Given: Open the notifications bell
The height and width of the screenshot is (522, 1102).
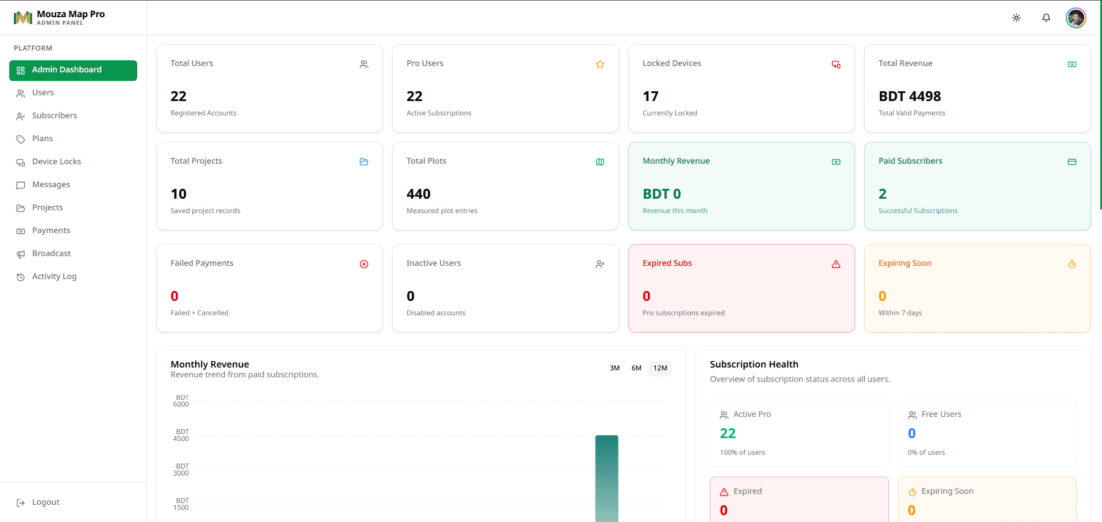Looking at the screenshot, I should 1046,18.
